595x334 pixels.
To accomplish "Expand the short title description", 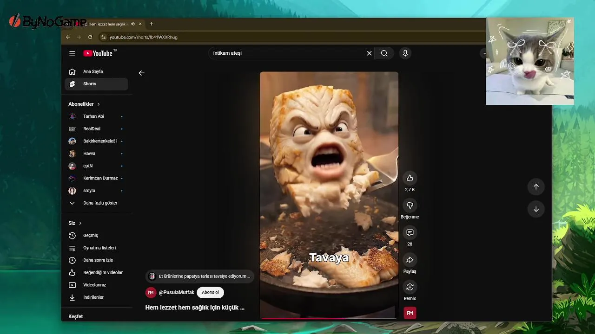I will coord(195,308).
